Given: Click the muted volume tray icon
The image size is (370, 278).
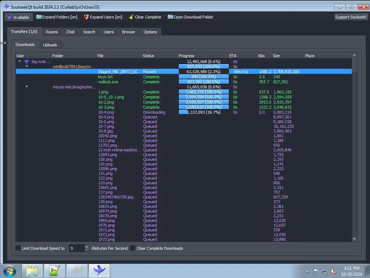Looking at the screenshot, I should click(334, 271).
